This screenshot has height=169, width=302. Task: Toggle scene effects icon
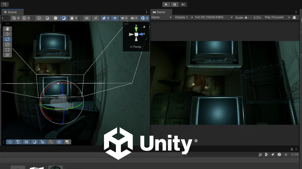point(104,18)
